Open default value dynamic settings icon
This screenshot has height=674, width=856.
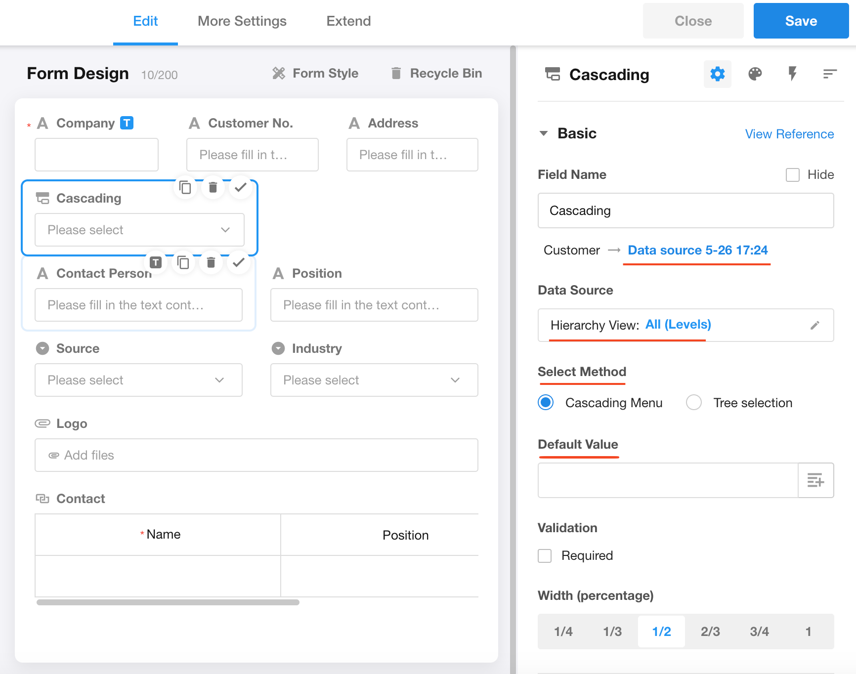click(x=816, y=480)
